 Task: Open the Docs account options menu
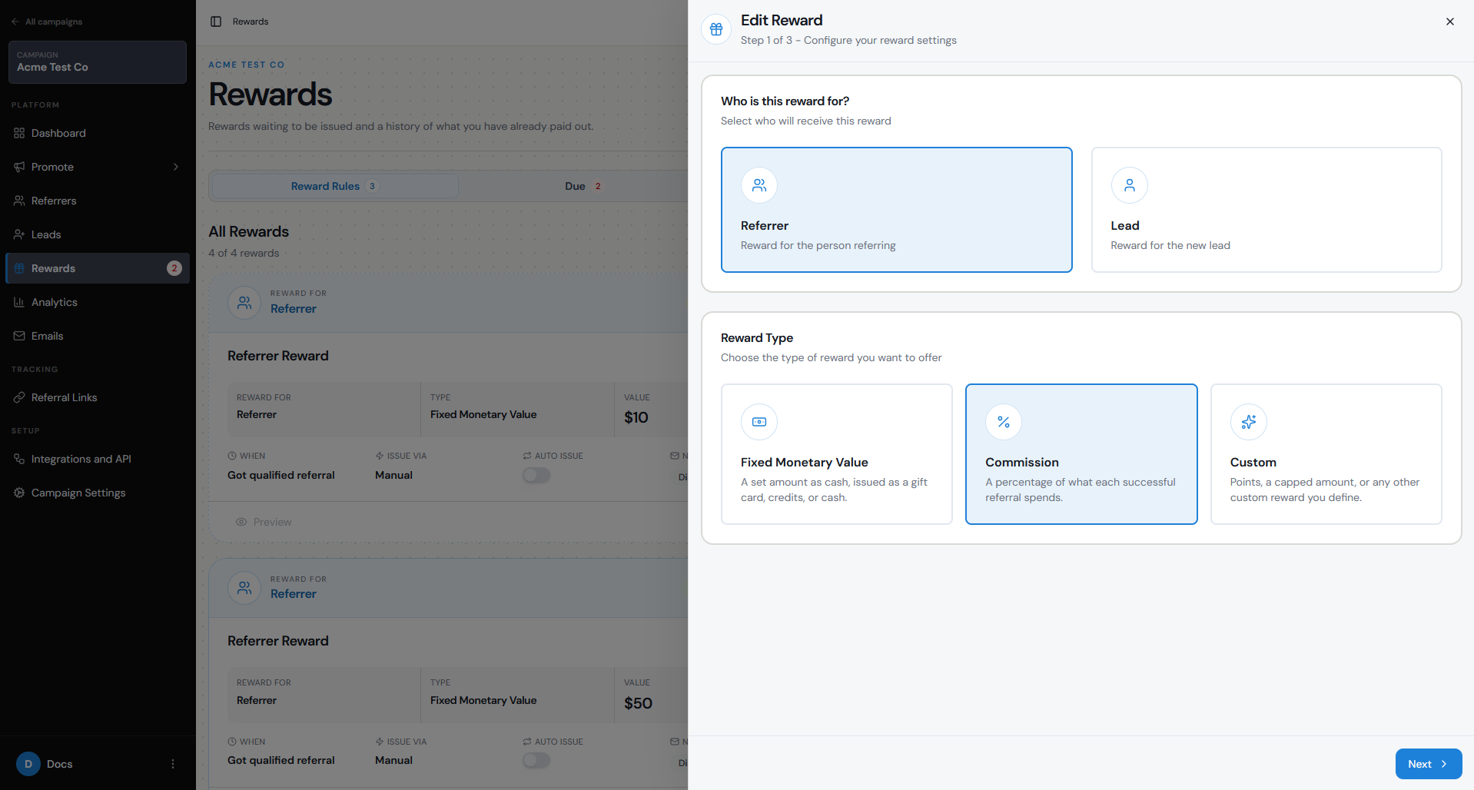click(173, 764)
